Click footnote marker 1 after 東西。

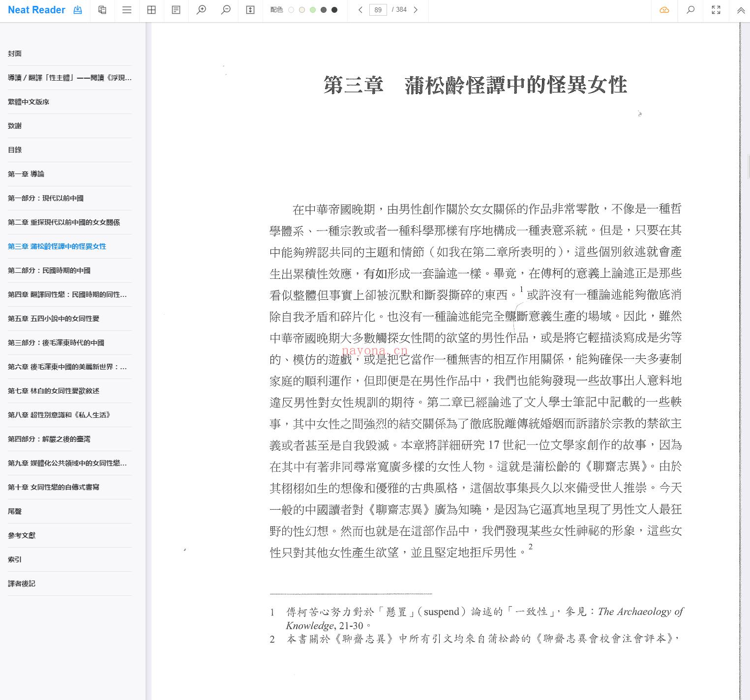point(521,290)
